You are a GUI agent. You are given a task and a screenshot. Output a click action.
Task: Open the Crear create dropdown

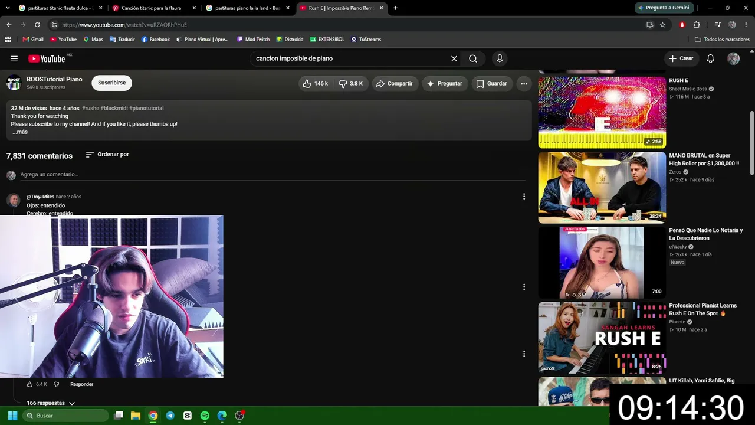point(681,58)
